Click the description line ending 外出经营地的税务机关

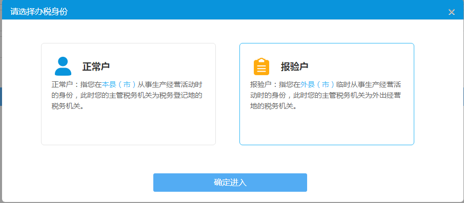click(326, 95)
